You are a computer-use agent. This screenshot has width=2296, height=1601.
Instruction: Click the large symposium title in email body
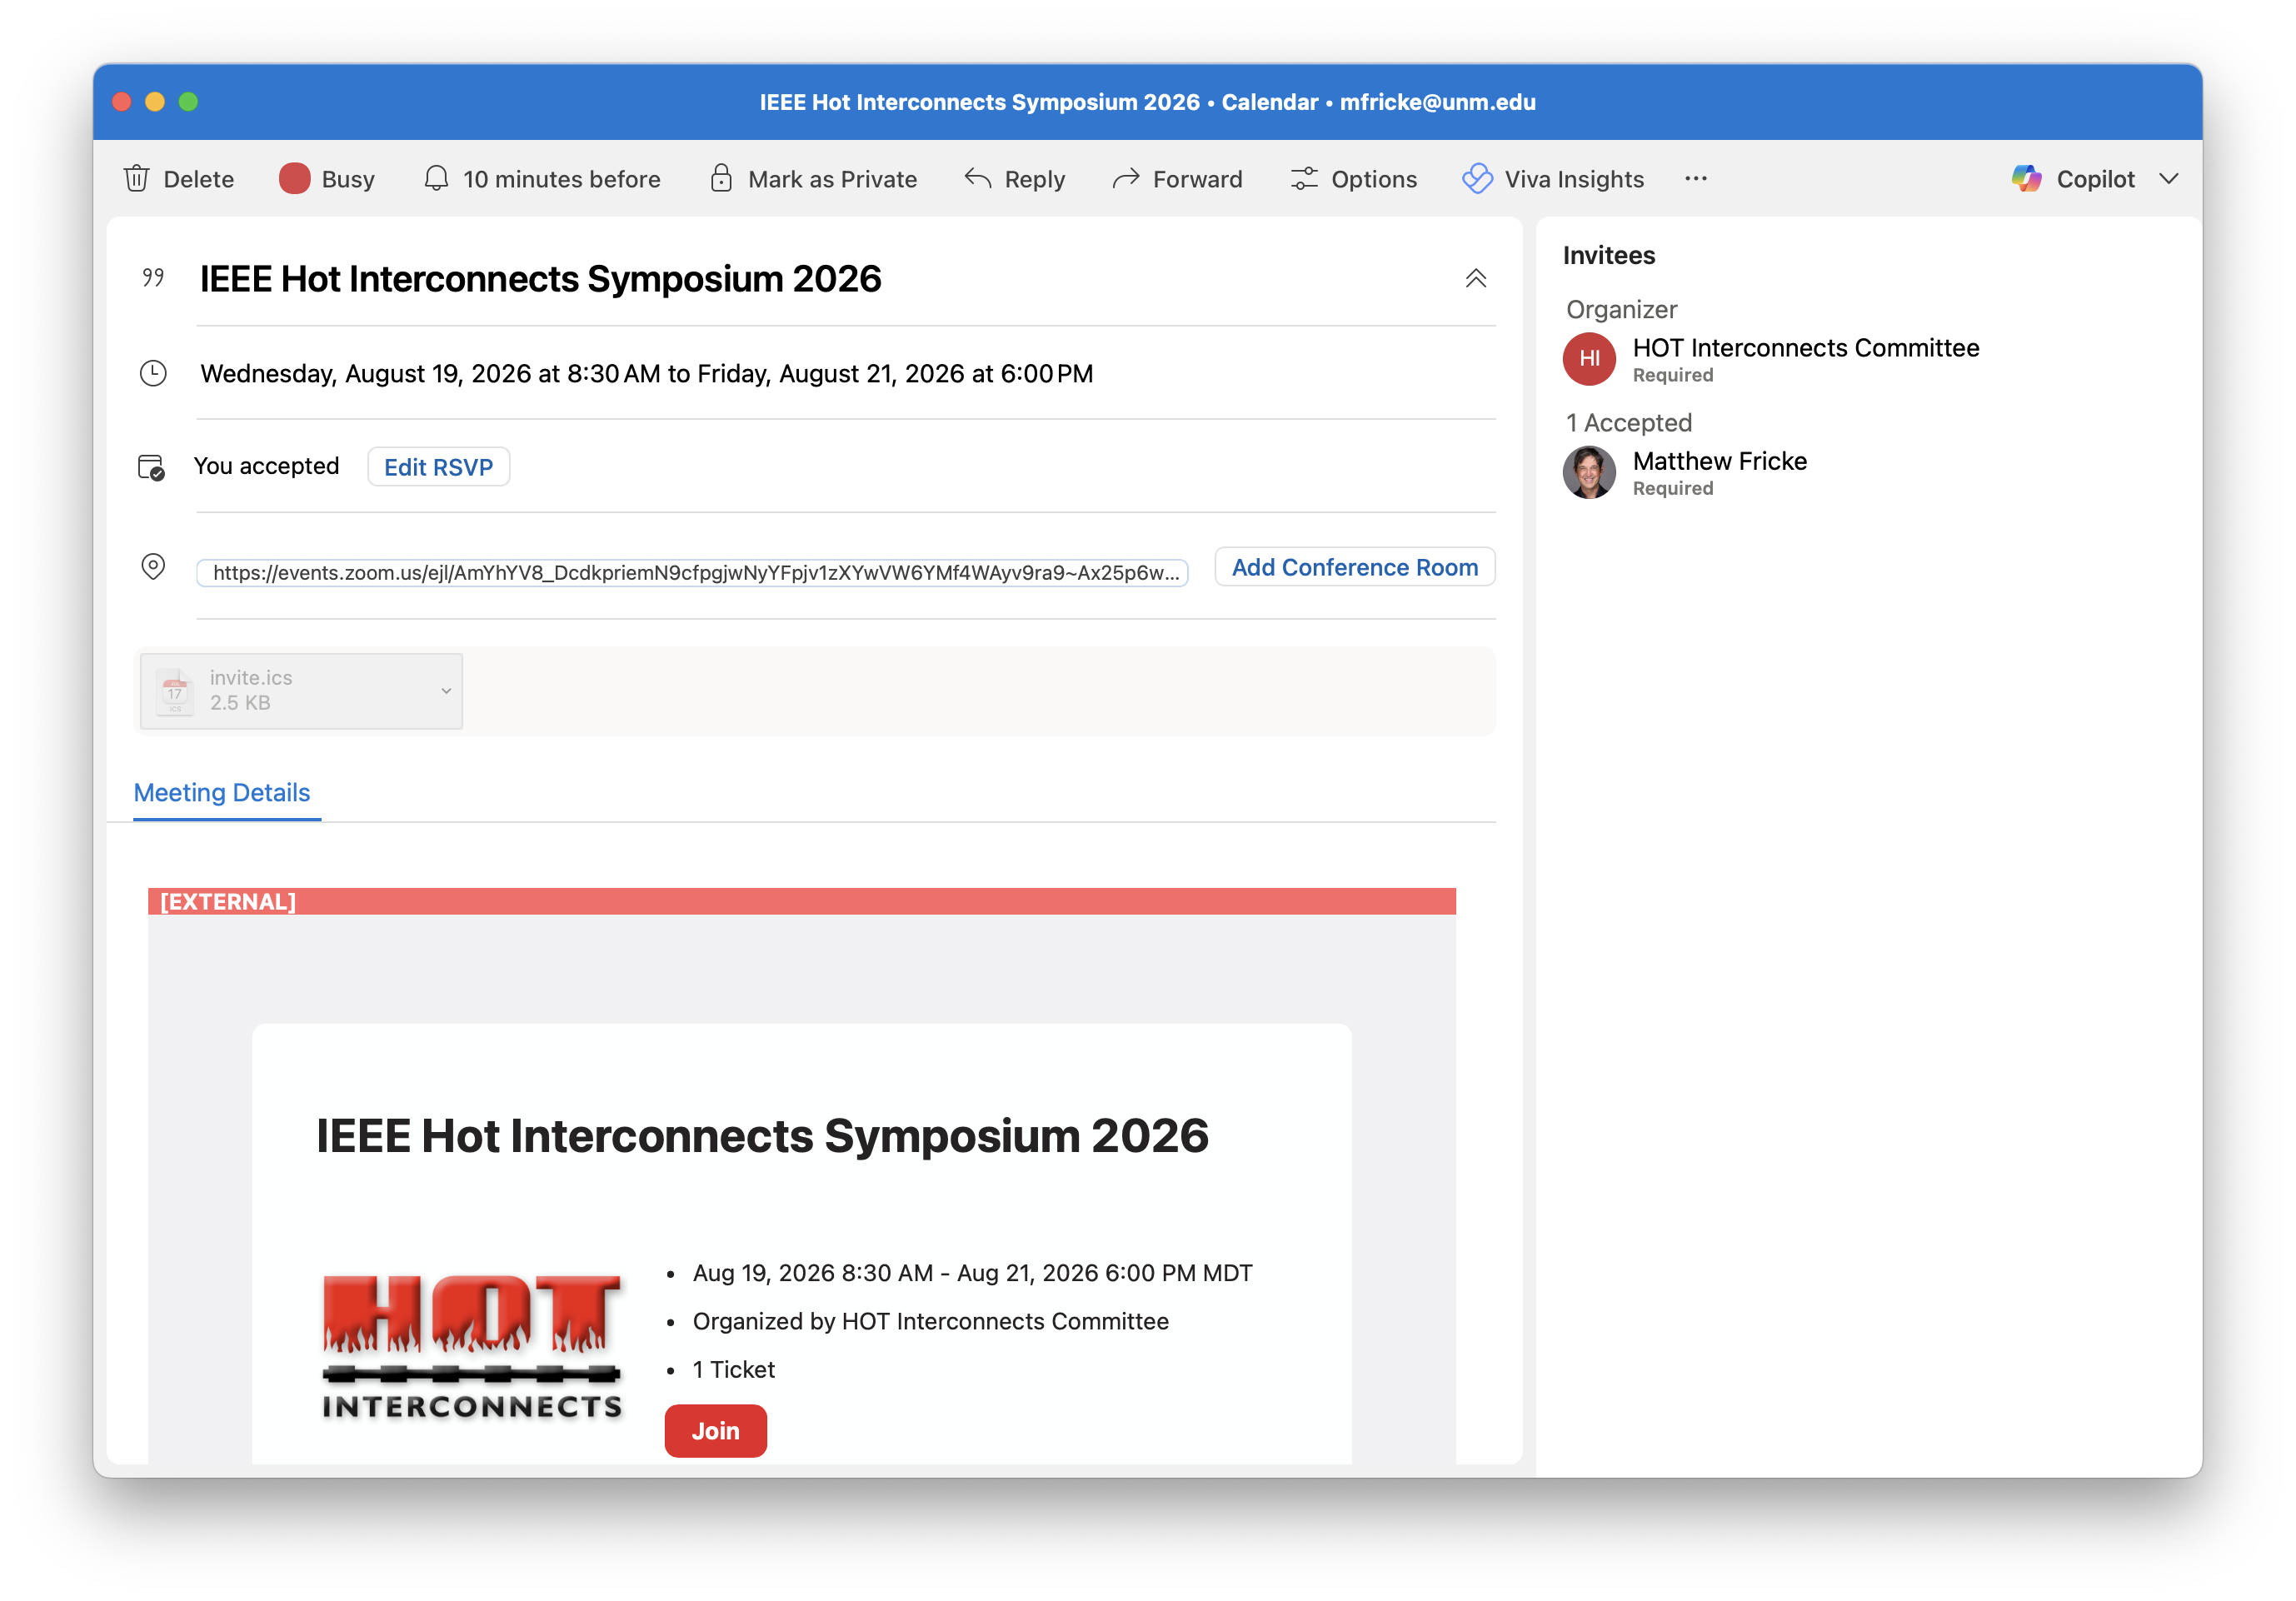point(763,1136)
